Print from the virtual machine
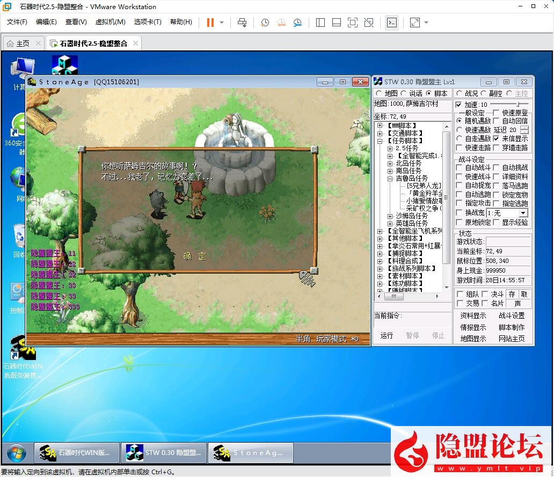The width and height of the screenshot is (554, 477). coord(16,22)
